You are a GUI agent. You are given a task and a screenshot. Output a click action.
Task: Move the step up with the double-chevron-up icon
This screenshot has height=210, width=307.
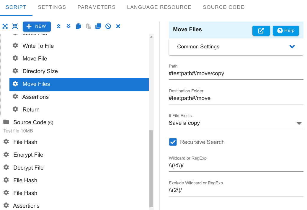(x=58, y=26)
